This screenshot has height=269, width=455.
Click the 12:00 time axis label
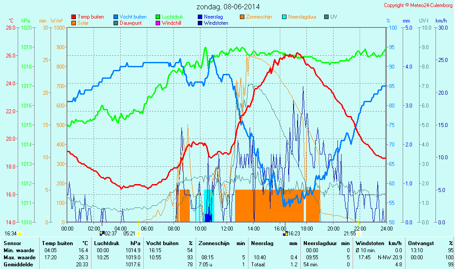pos(227,228)
